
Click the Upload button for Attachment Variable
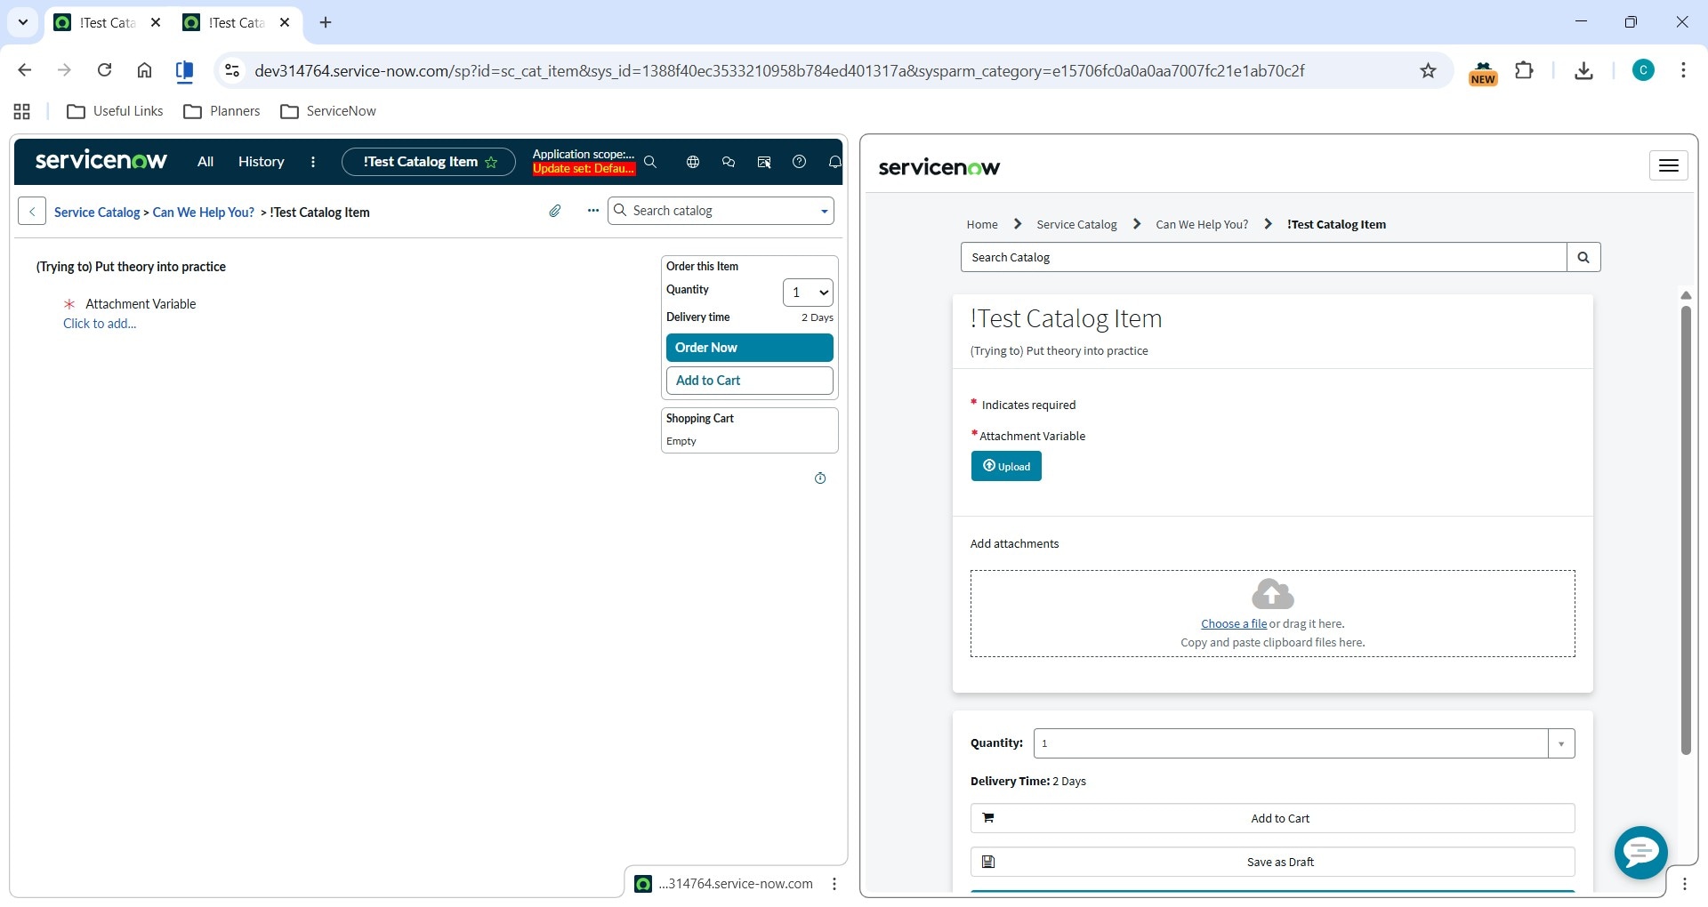pos(1006,466)
